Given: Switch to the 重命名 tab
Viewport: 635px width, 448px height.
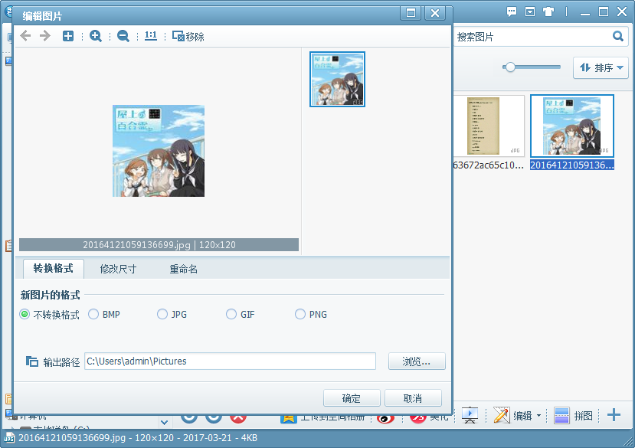Looking at the screenshot, I should click(x=184, y=269).
